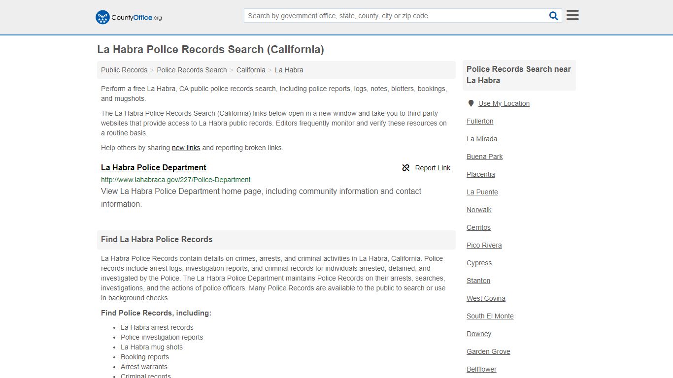Open Public Records breadcrumb
The width and height of the screenshot is (673, 378).
click(124, 70)
